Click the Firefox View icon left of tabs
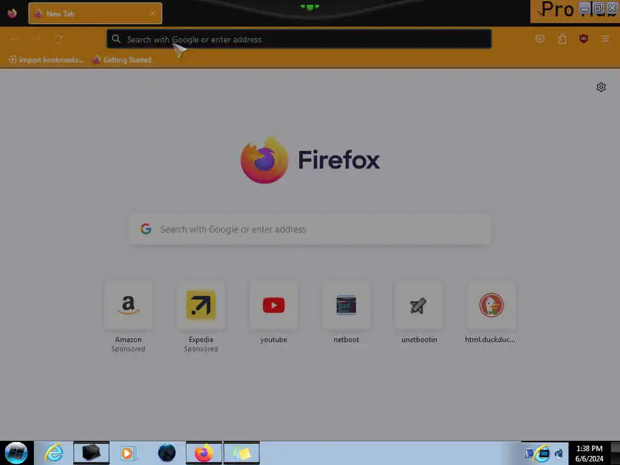 pyautogui.click(x=12, y=13)
